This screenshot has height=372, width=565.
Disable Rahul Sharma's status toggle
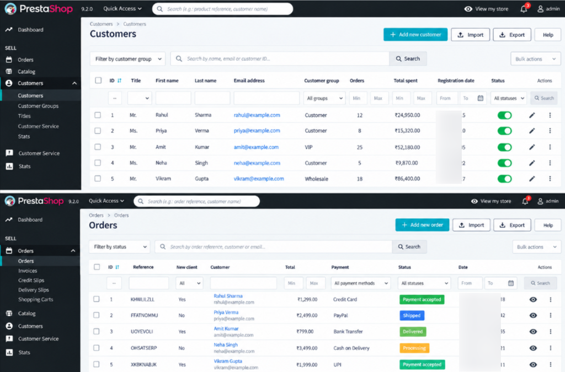(x=504, y=115)
